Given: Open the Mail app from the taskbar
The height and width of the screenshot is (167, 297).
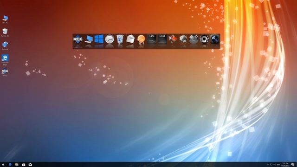Looking at the screenshot, I should coord(30,165).
